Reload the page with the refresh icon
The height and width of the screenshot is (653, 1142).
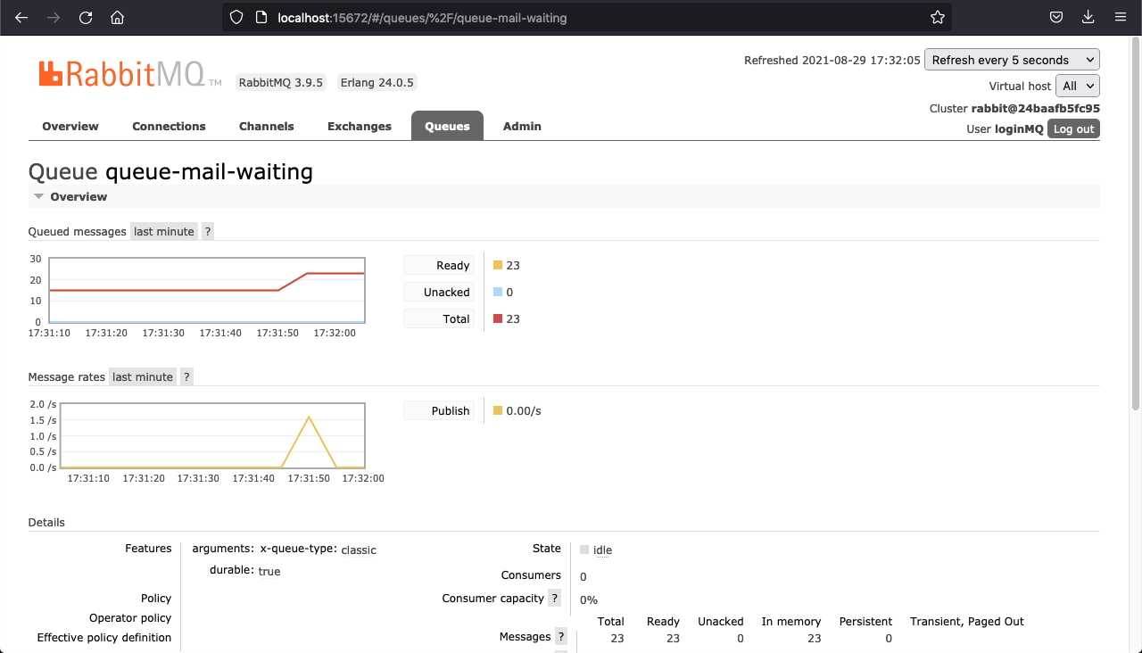(x=86, y=17)
